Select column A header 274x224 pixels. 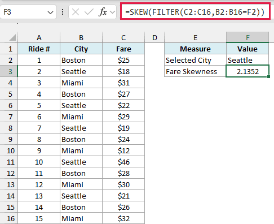point(39,38)
